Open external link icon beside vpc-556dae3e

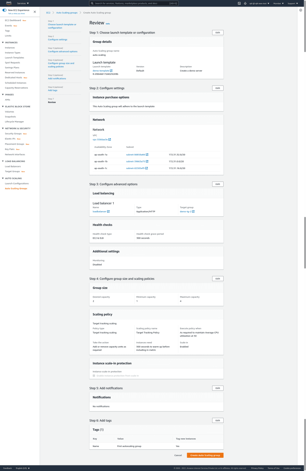(110, 139)
